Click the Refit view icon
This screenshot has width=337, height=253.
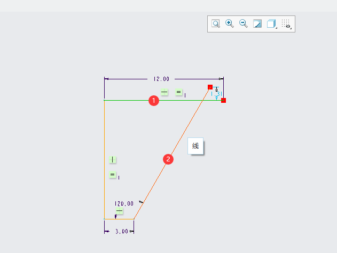216,23
